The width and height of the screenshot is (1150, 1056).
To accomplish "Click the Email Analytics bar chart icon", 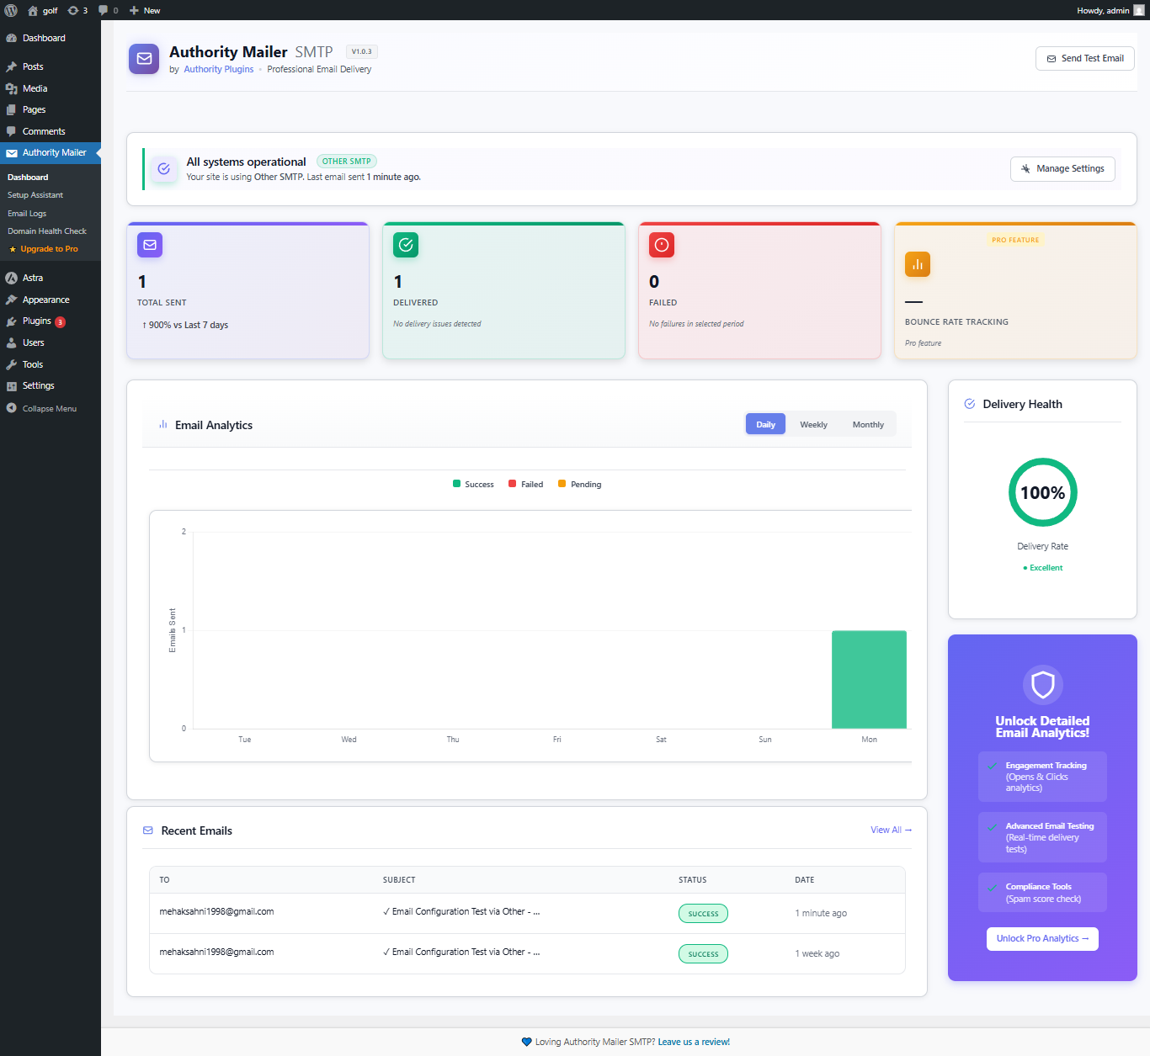I will pos(163,425).
